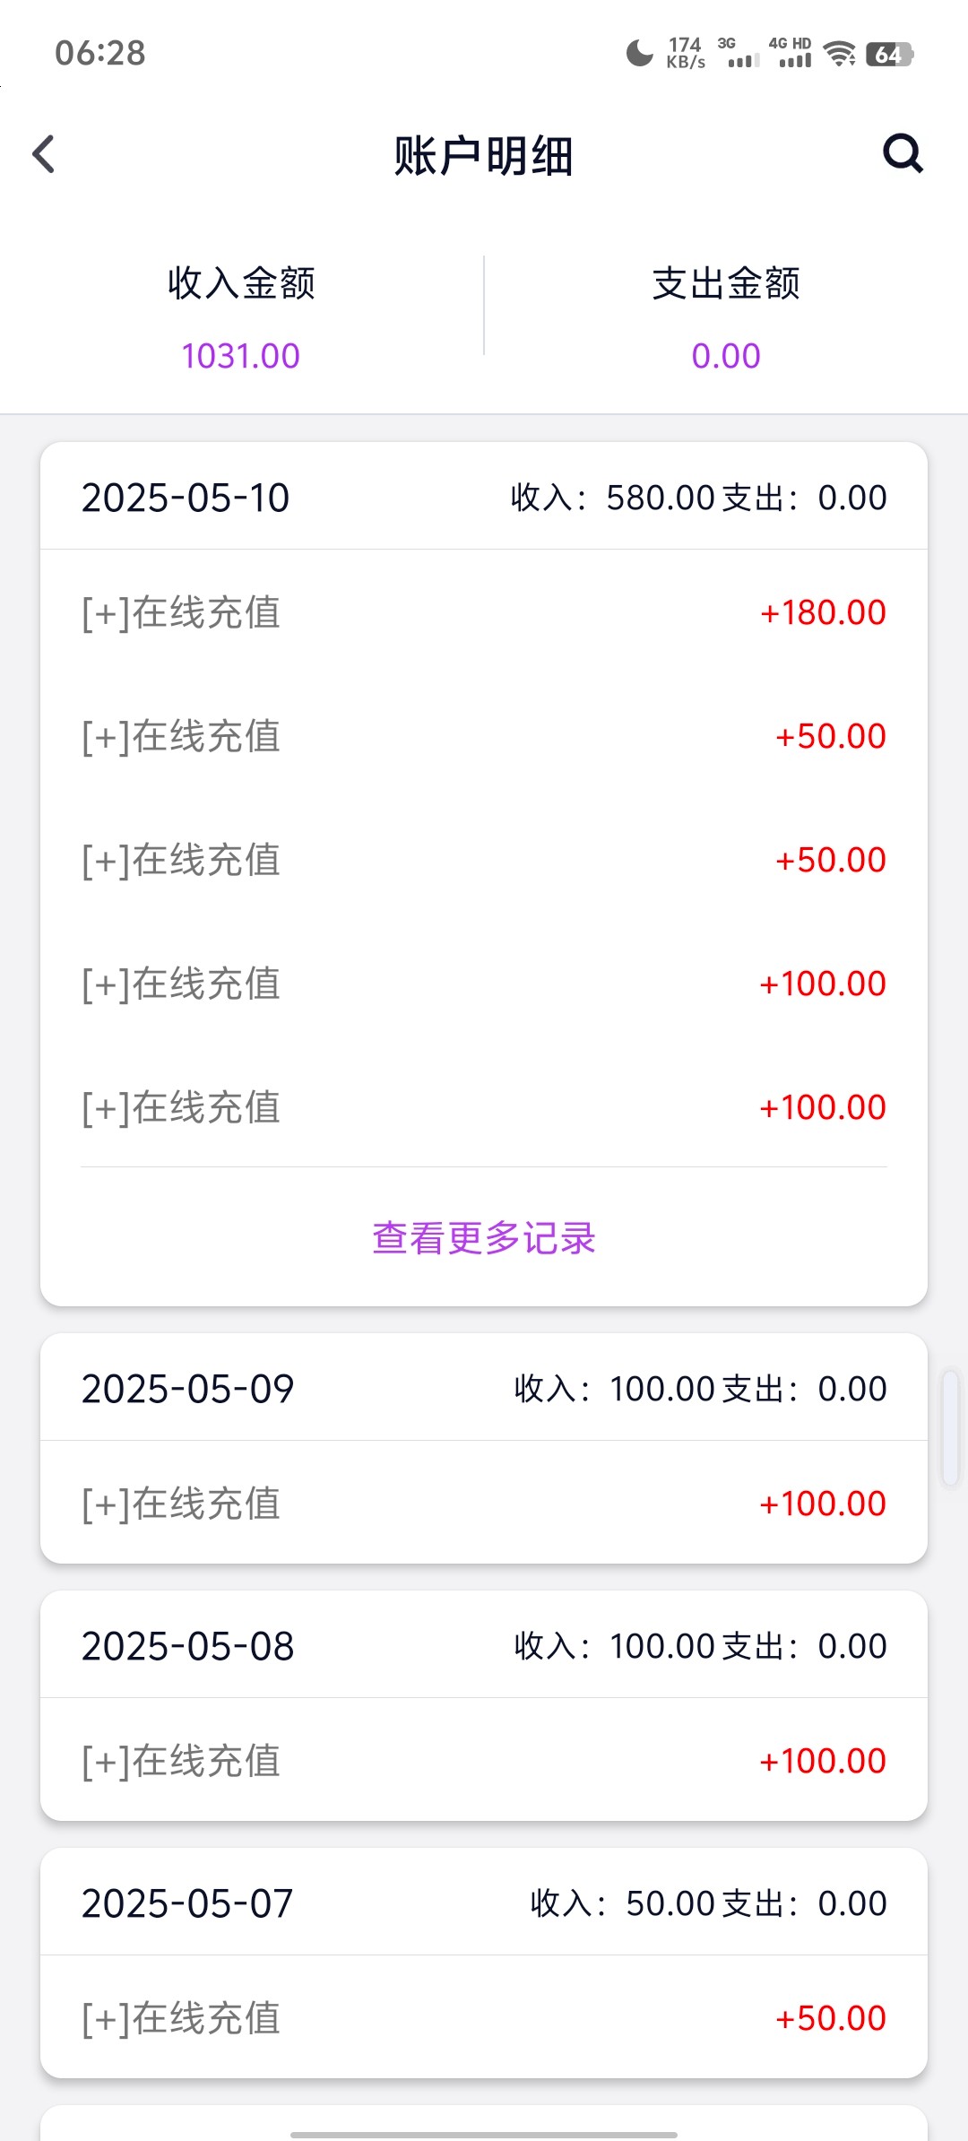Open the 2025-05-07 +50.00 recharge entry
968x2141 pixels.
click(x=484, y=2018)
